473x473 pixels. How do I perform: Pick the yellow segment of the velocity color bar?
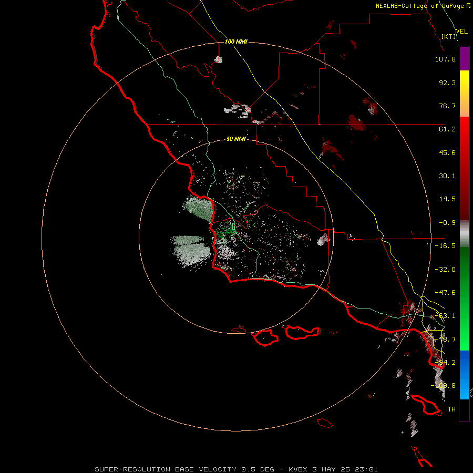[464, 83]
